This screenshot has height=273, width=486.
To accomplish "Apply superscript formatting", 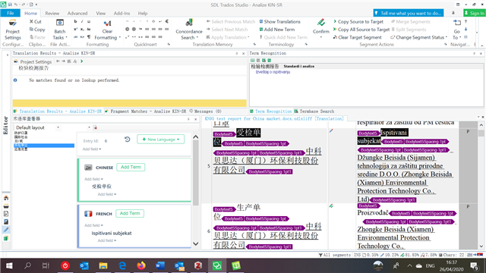I will 75,29.
